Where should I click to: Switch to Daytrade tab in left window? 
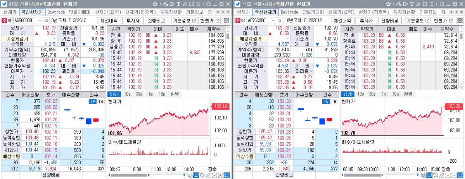tap(56, 12)
